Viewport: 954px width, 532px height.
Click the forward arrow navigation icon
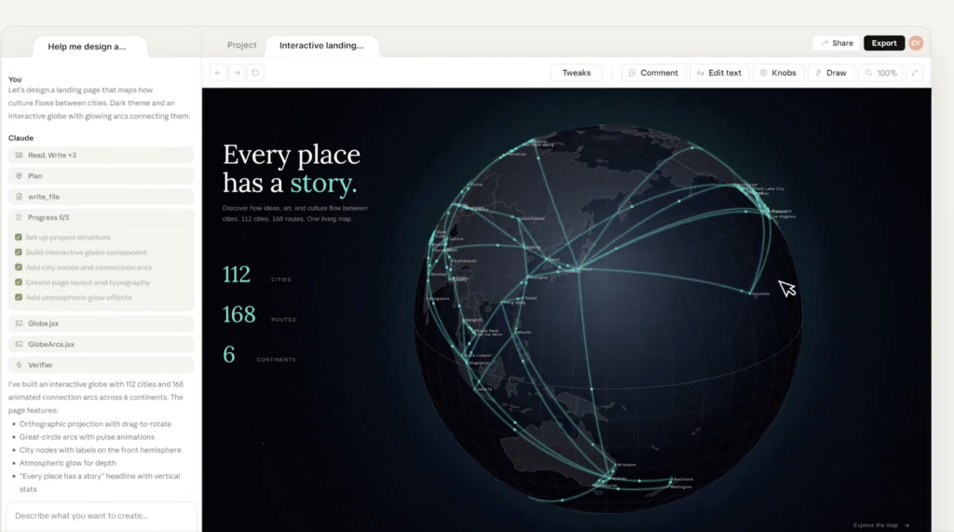tap(237, 73)
